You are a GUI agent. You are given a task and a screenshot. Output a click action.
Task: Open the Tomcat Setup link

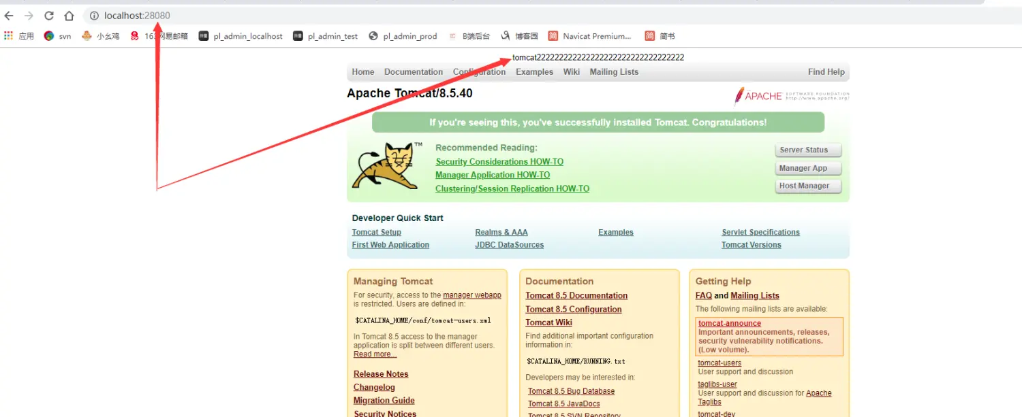pos(377,233)
